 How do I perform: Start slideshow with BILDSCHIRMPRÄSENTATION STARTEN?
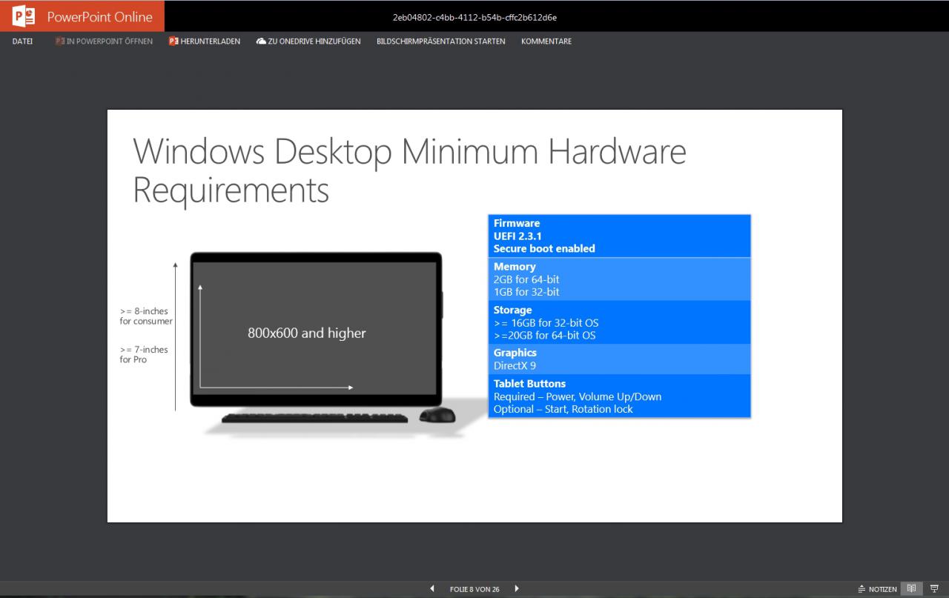[441, 41]
